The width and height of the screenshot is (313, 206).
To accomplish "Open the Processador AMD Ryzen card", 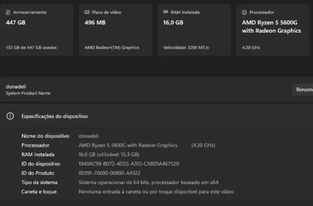I will 273,30.
